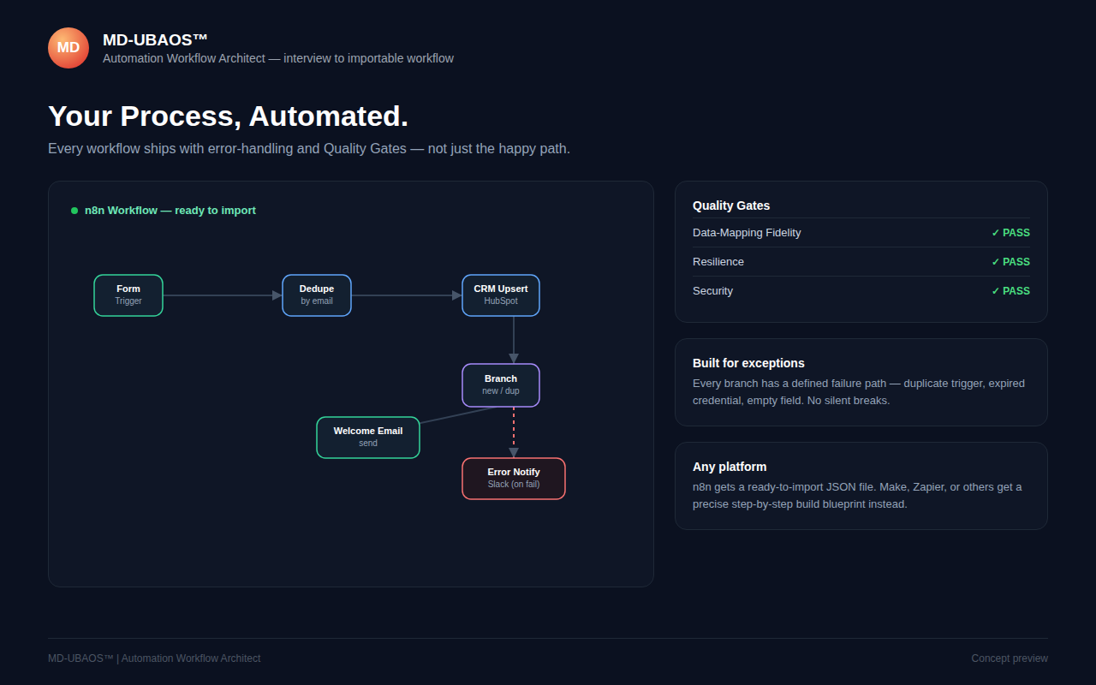Click the Data-Mapping Fidelity row label
Viewport: 1096px width, 685px height.
[747, 233]
